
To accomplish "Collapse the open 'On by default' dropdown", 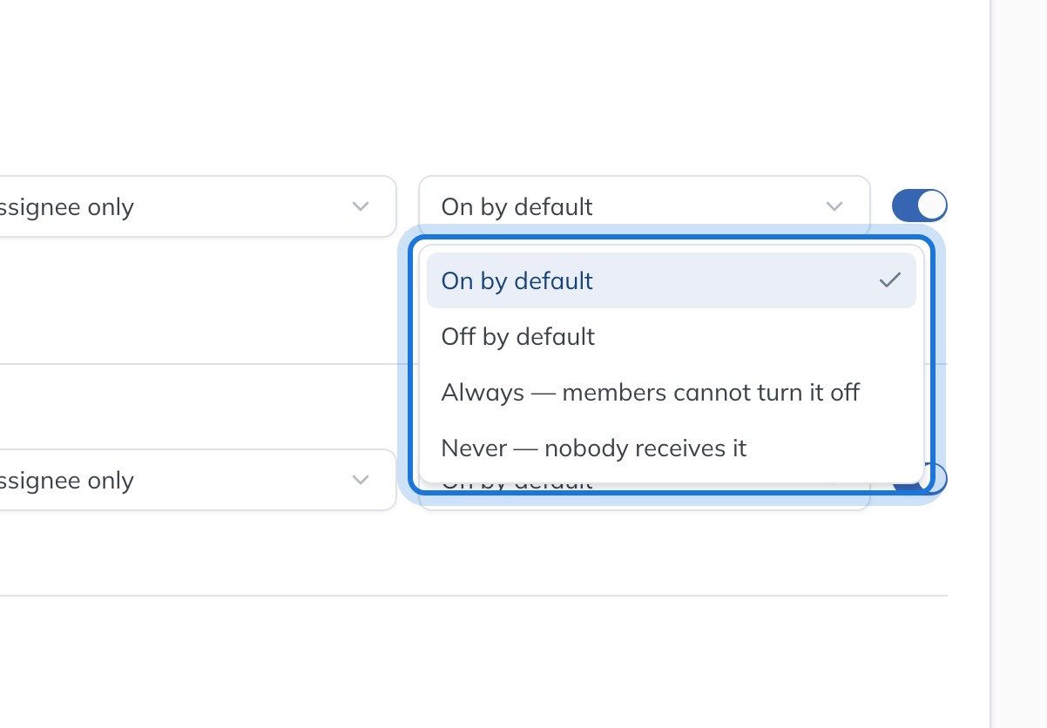I will [x=645, y=206].
